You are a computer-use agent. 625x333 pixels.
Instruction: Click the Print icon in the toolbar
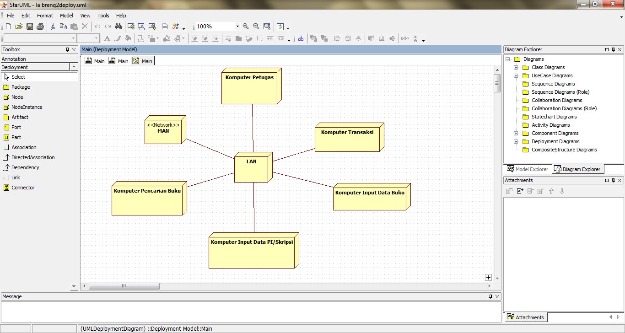point(40,27)
